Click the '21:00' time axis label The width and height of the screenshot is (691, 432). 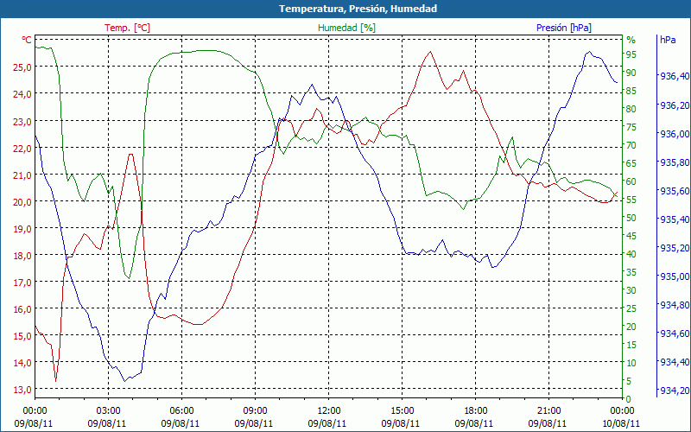click(549, 411)
